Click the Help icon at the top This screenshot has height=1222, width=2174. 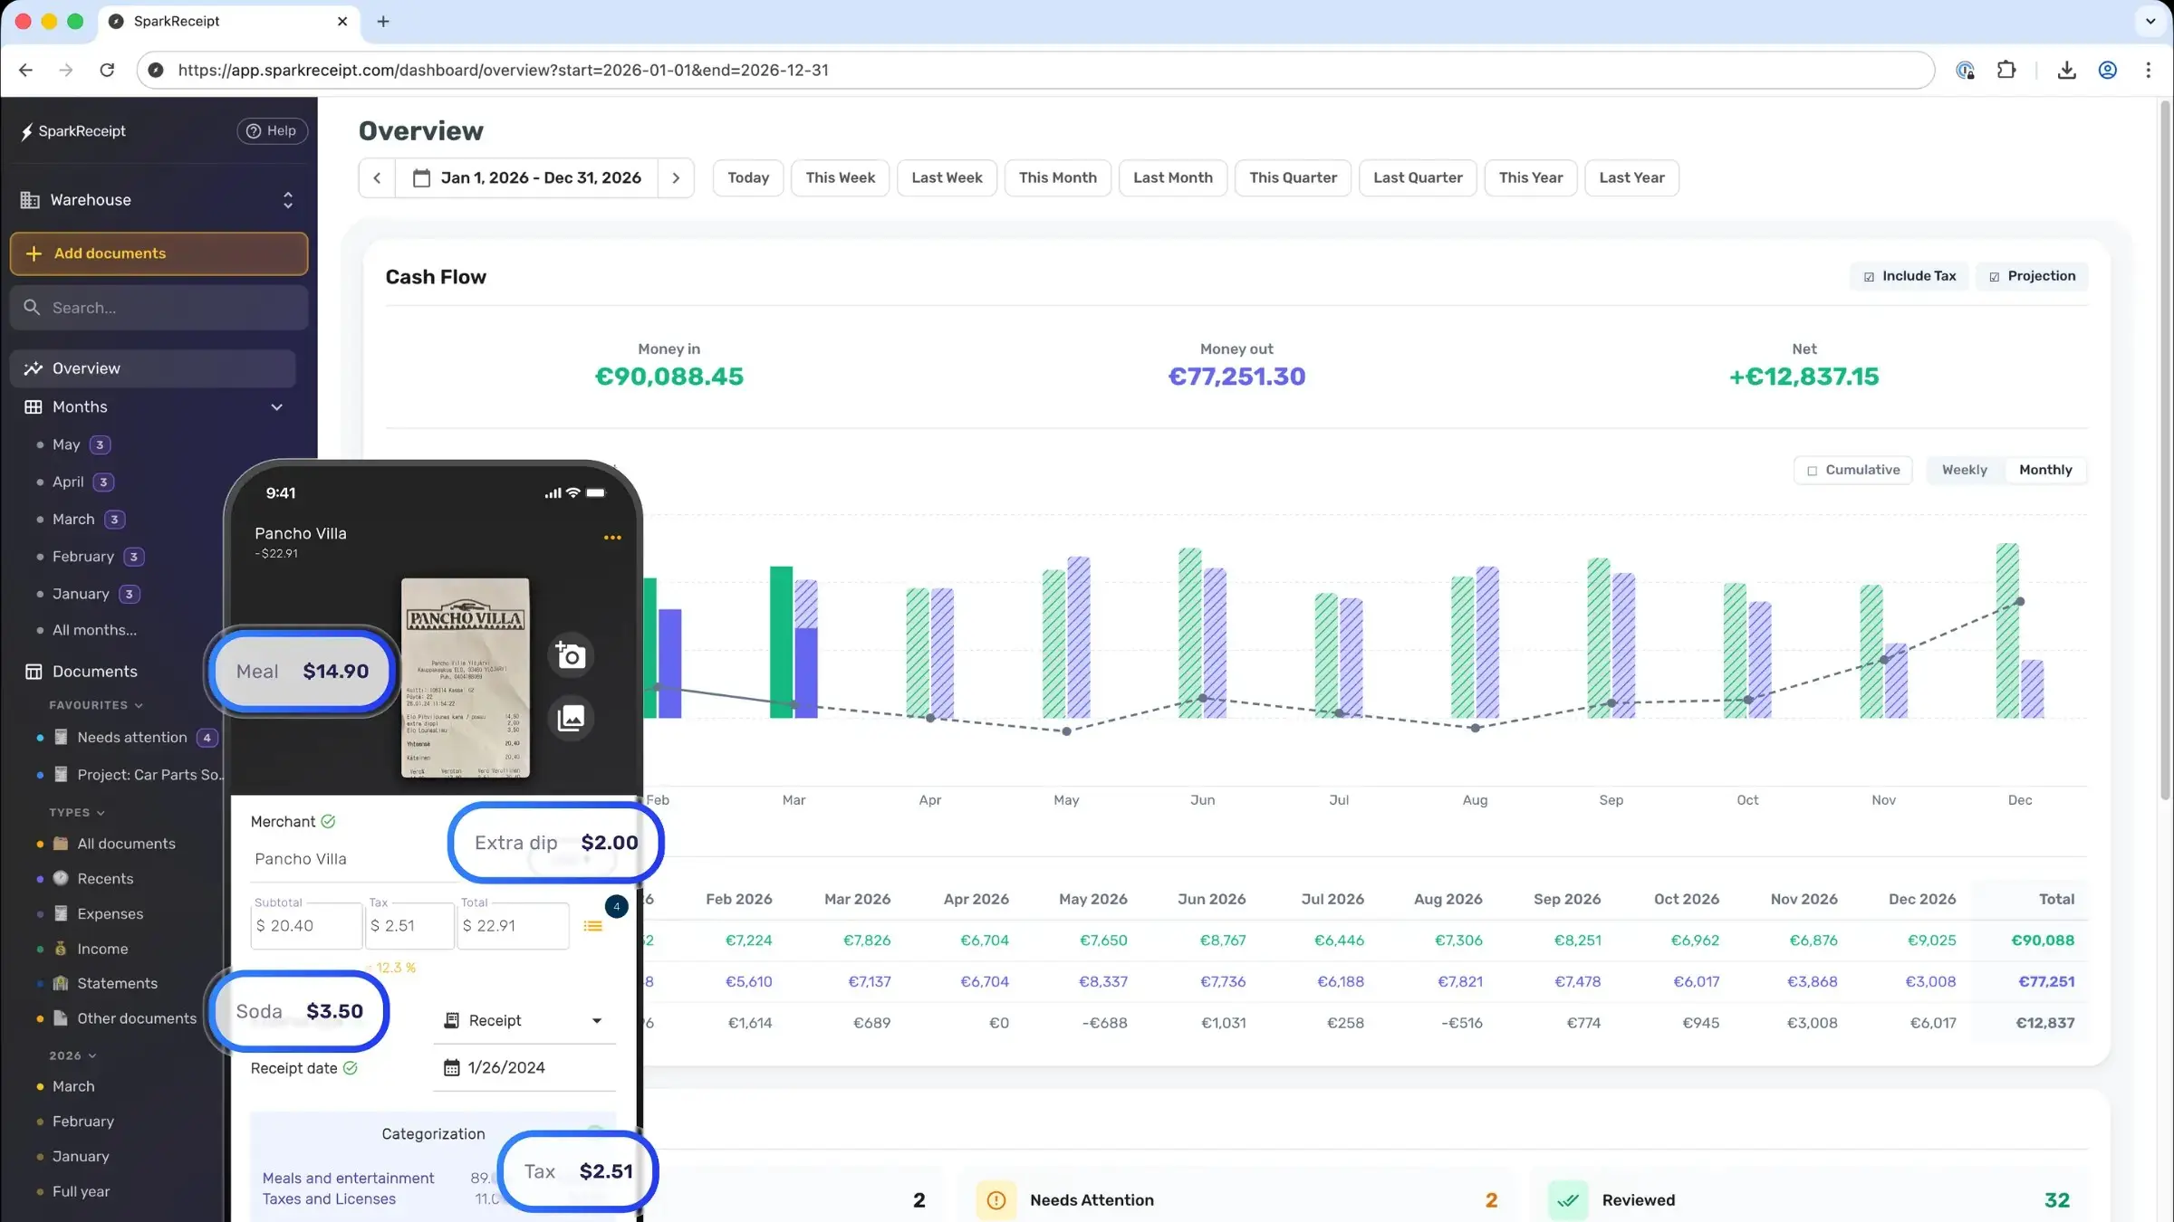[253, 130]
